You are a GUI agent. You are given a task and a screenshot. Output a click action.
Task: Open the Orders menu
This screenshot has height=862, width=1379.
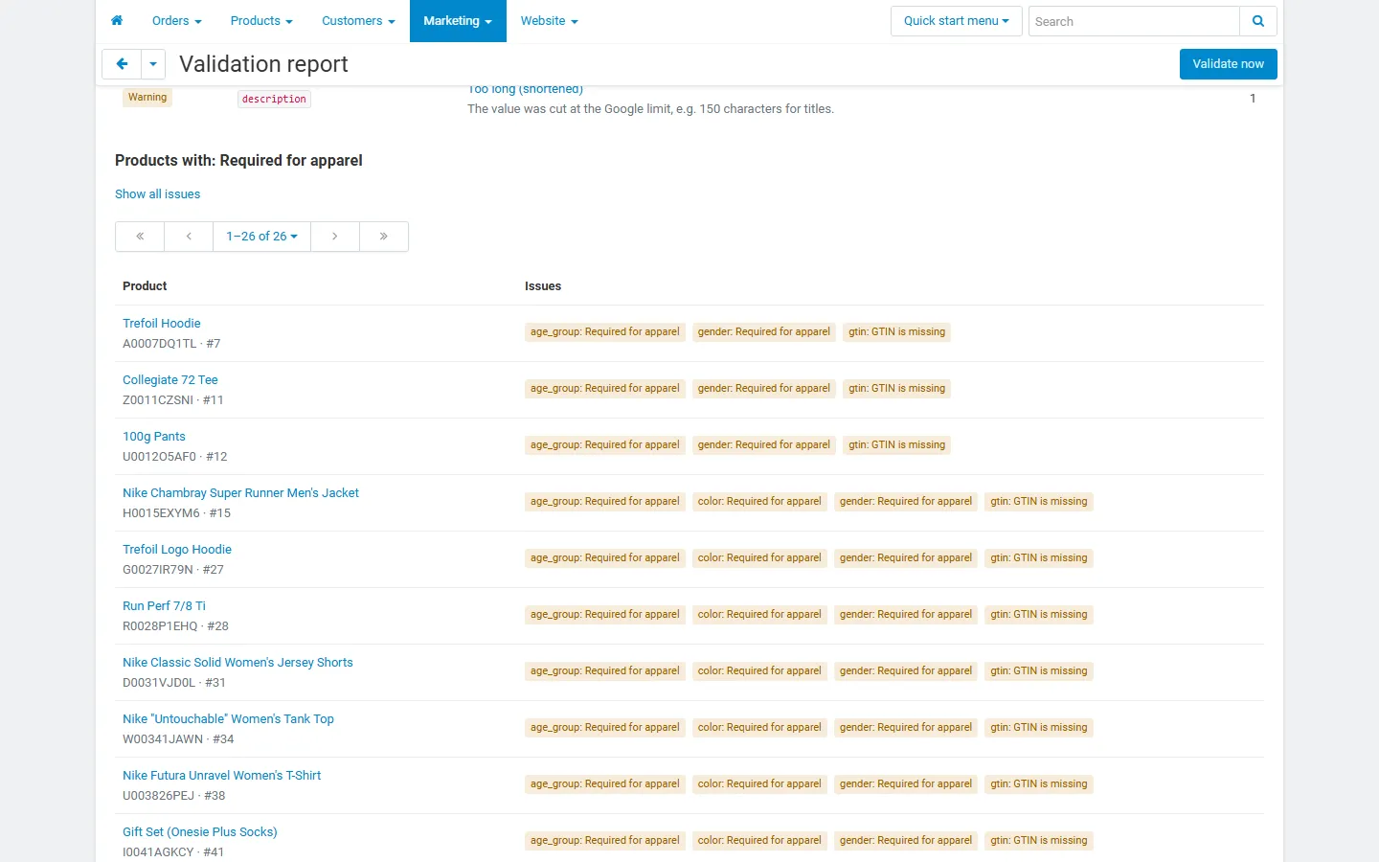[x=177, y=21]
